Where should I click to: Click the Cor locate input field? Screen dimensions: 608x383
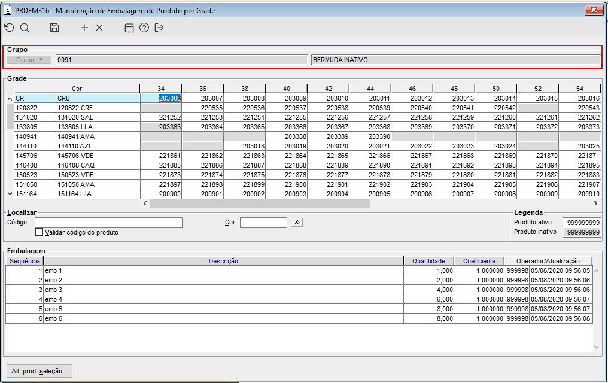click(x=263, y=222)
